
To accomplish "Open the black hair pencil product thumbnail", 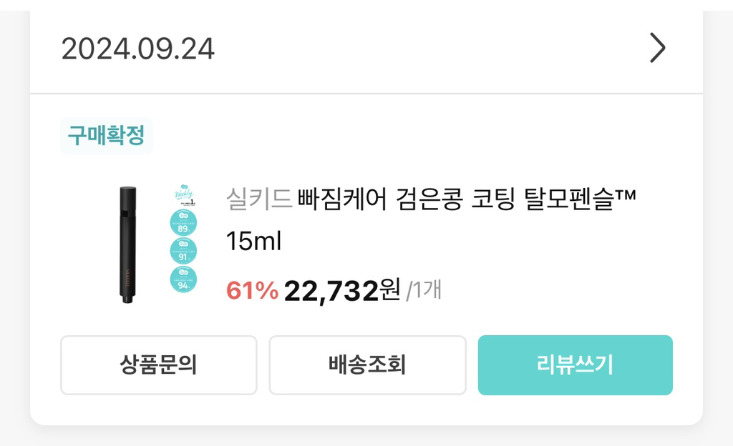I will (127, 245).
